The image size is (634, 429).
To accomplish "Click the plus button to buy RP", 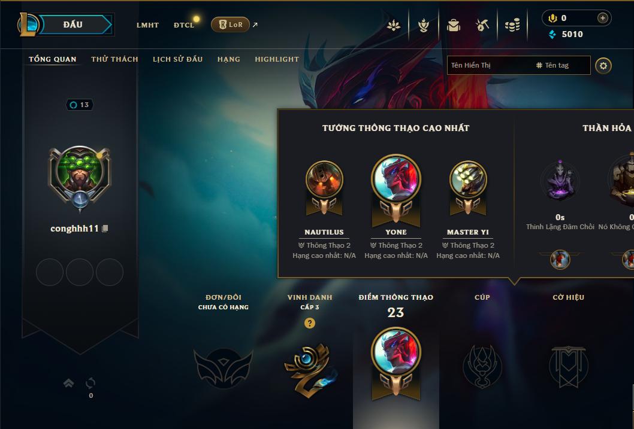I will tap(602, 18).
